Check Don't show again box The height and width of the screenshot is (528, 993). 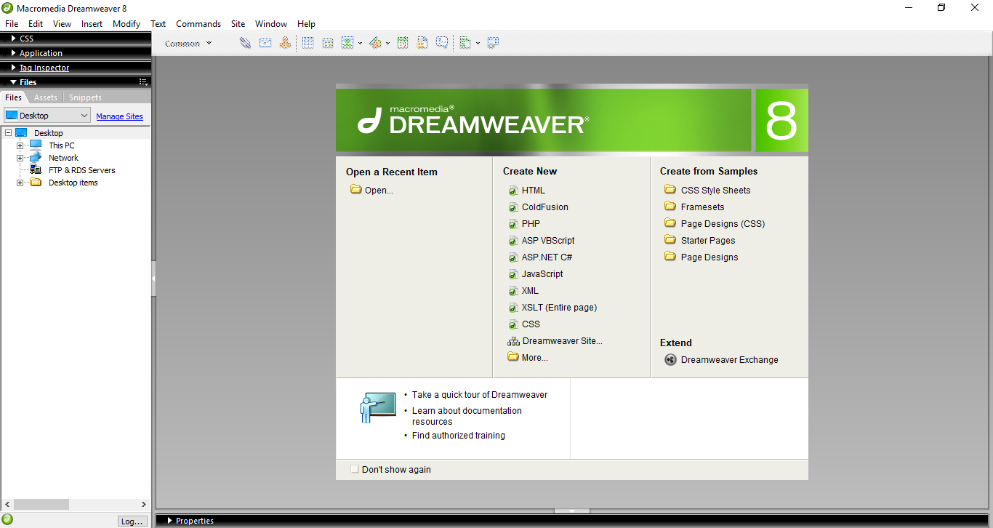coord(355,469)
